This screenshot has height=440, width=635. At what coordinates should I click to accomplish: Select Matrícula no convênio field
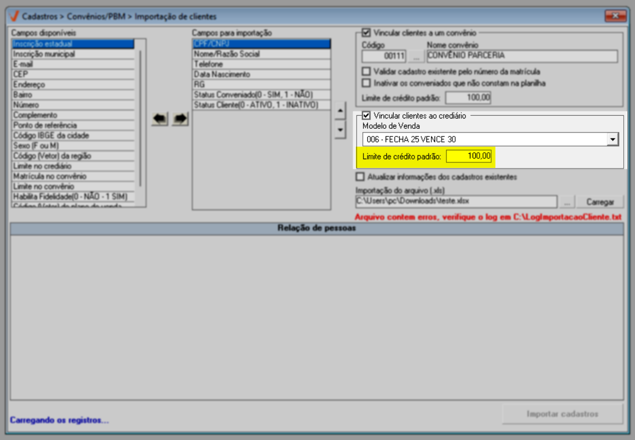pos(73,176)
